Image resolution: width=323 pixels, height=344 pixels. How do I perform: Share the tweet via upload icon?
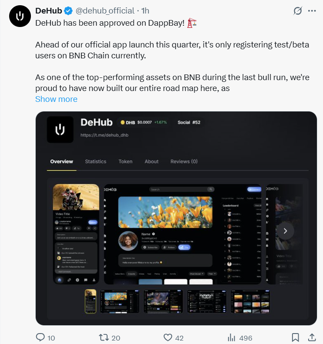pos(312,337)
